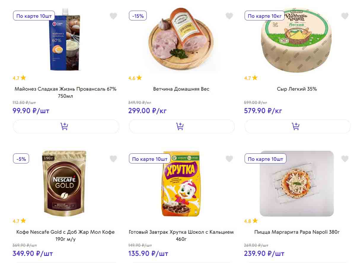Click the -15% discount badge on ham
This screenshot has height=263, width=354.
tap(138, 16)
